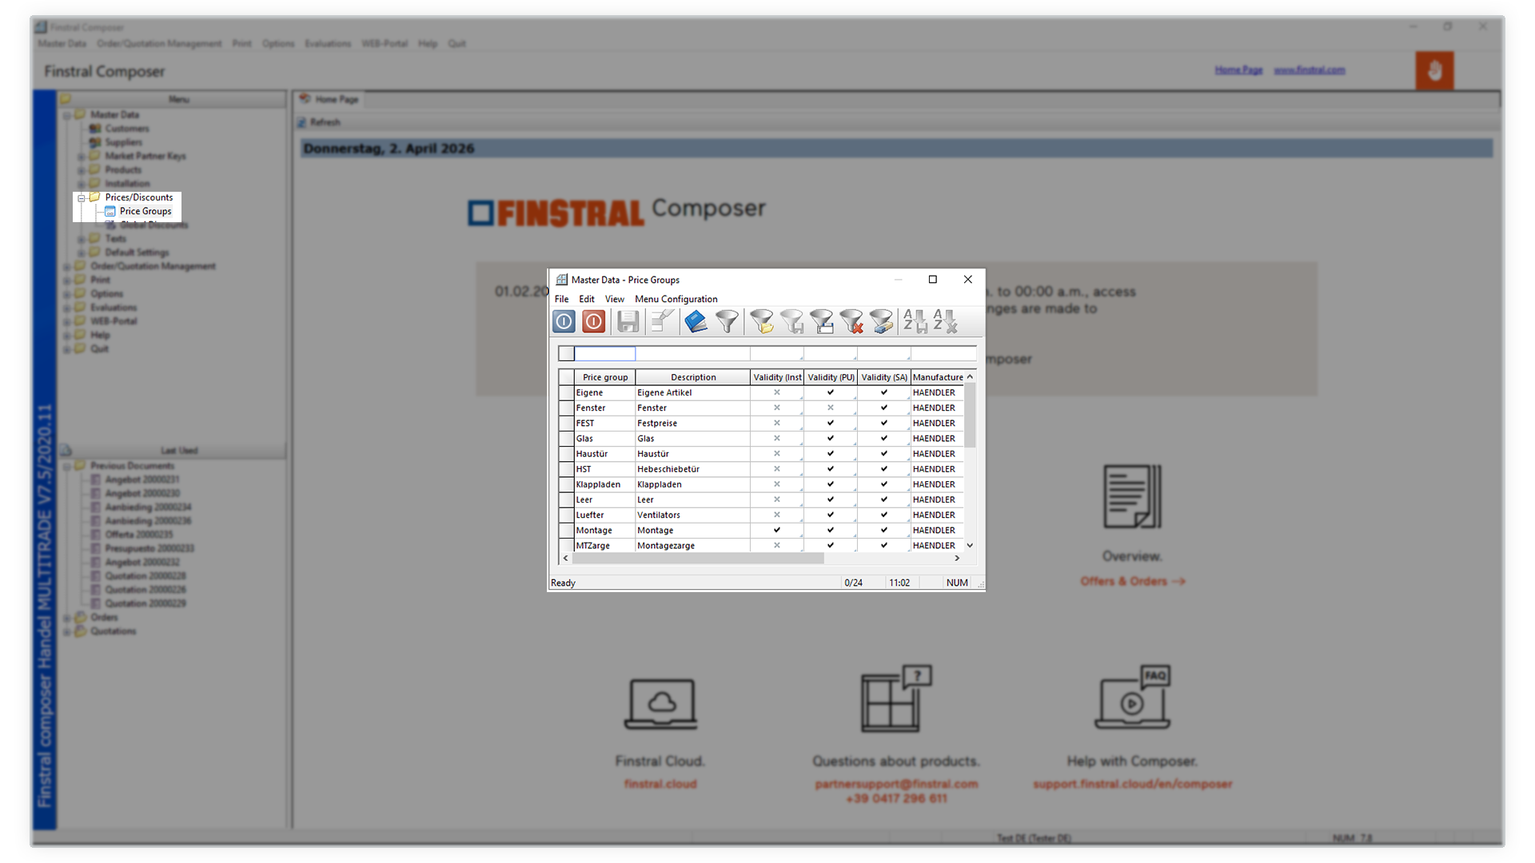The height and width of the screenshot is (863, 1535).
Task: Click the floppy disk save icon
Action: pos(628,321)
